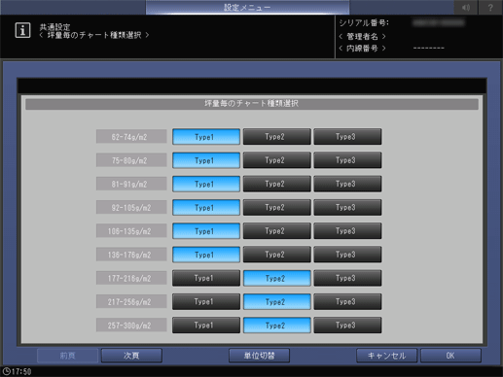Cancel with the キャンセル button
Screen dimensions: 503x377
pyautogui.click(x=386, y=356)
